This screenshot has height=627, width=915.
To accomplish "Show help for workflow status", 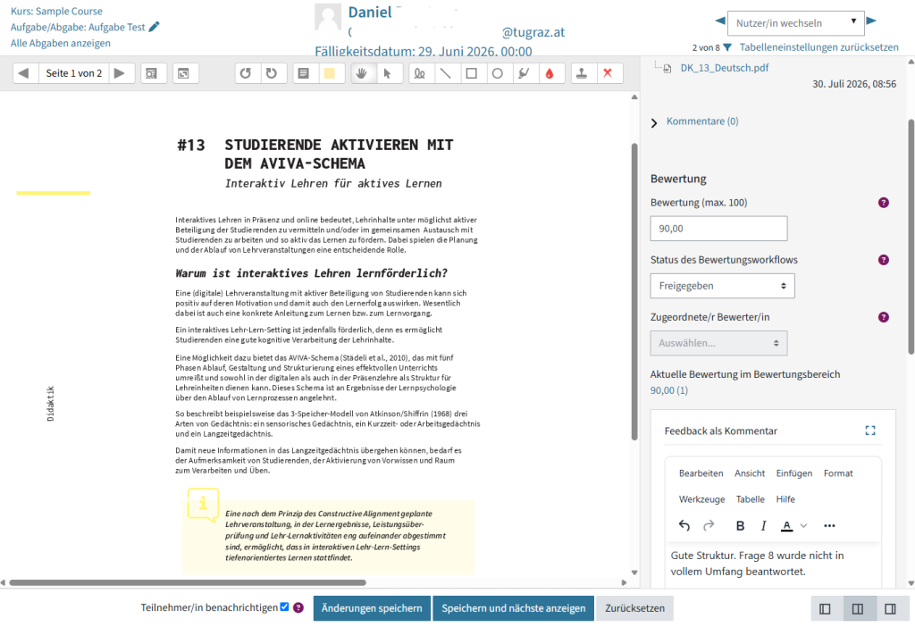I will click(x=884, y=260).
